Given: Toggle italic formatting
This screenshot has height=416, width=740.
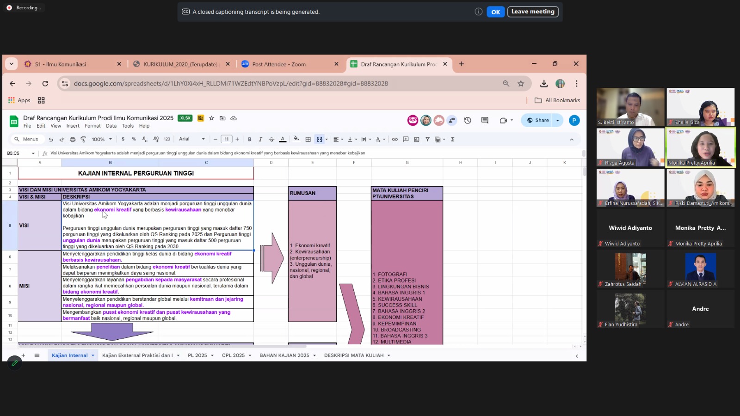Looking at the screenshot, I should [260, 139].
